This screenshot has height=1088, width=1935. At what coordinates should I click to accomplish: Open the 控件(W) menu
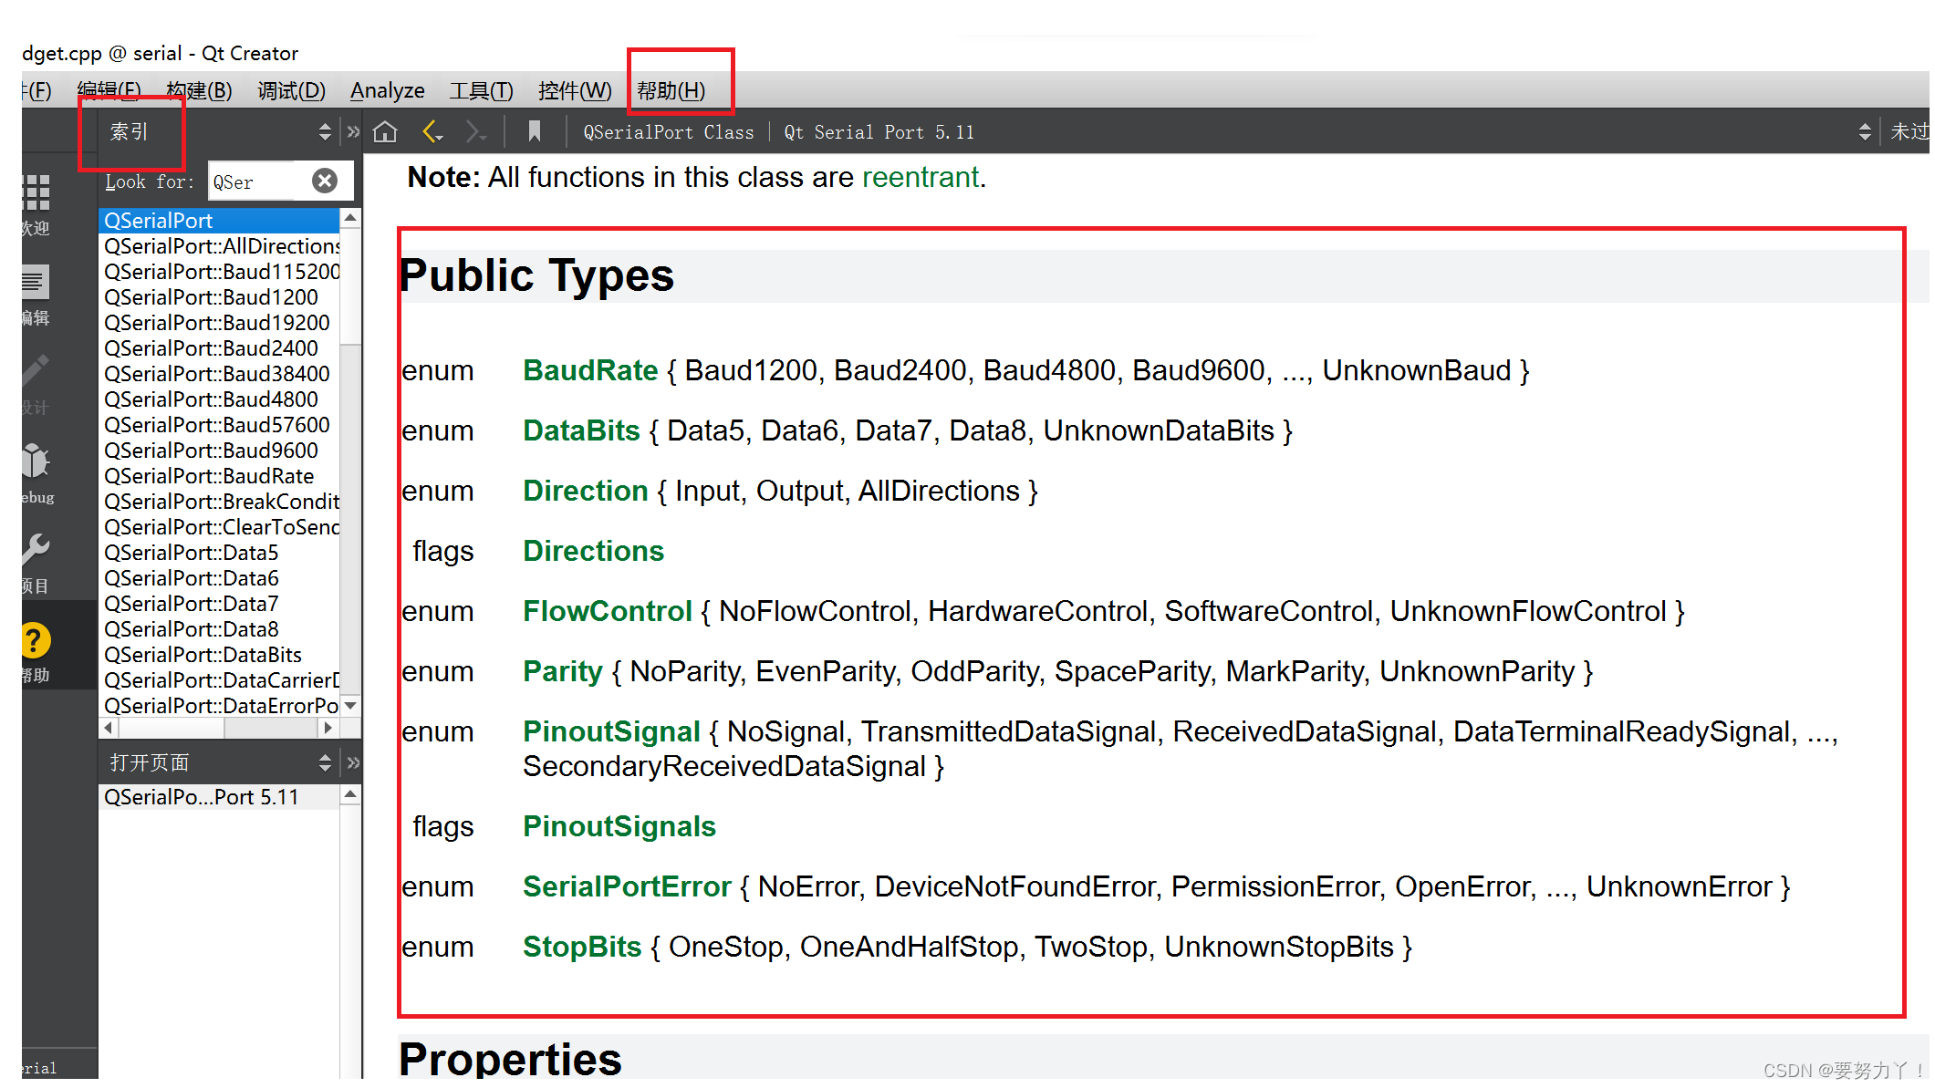[x=575, y=90]
